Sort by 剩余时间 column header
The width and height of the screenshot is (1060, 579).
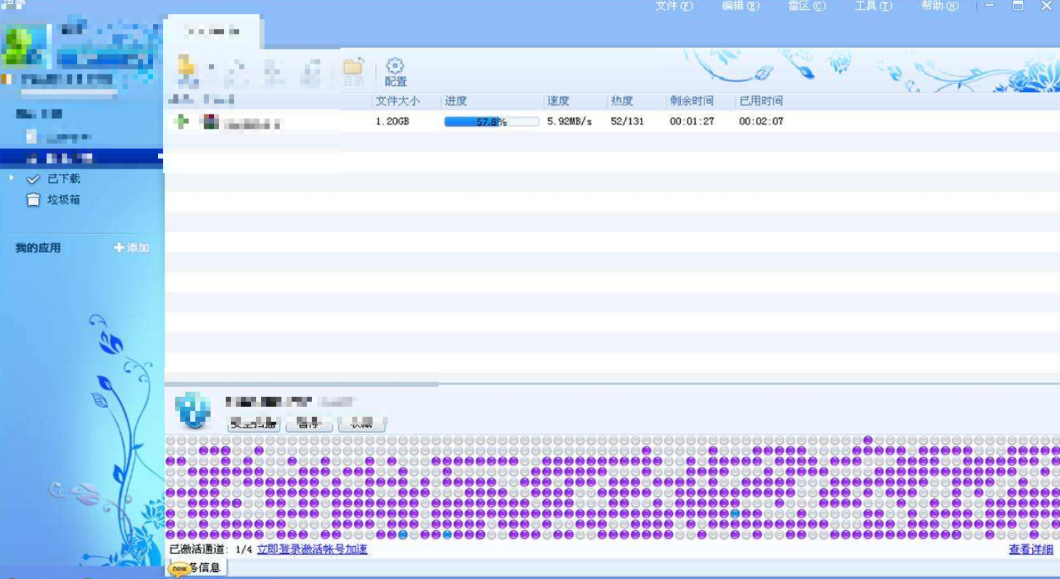(x=691, y=101)
